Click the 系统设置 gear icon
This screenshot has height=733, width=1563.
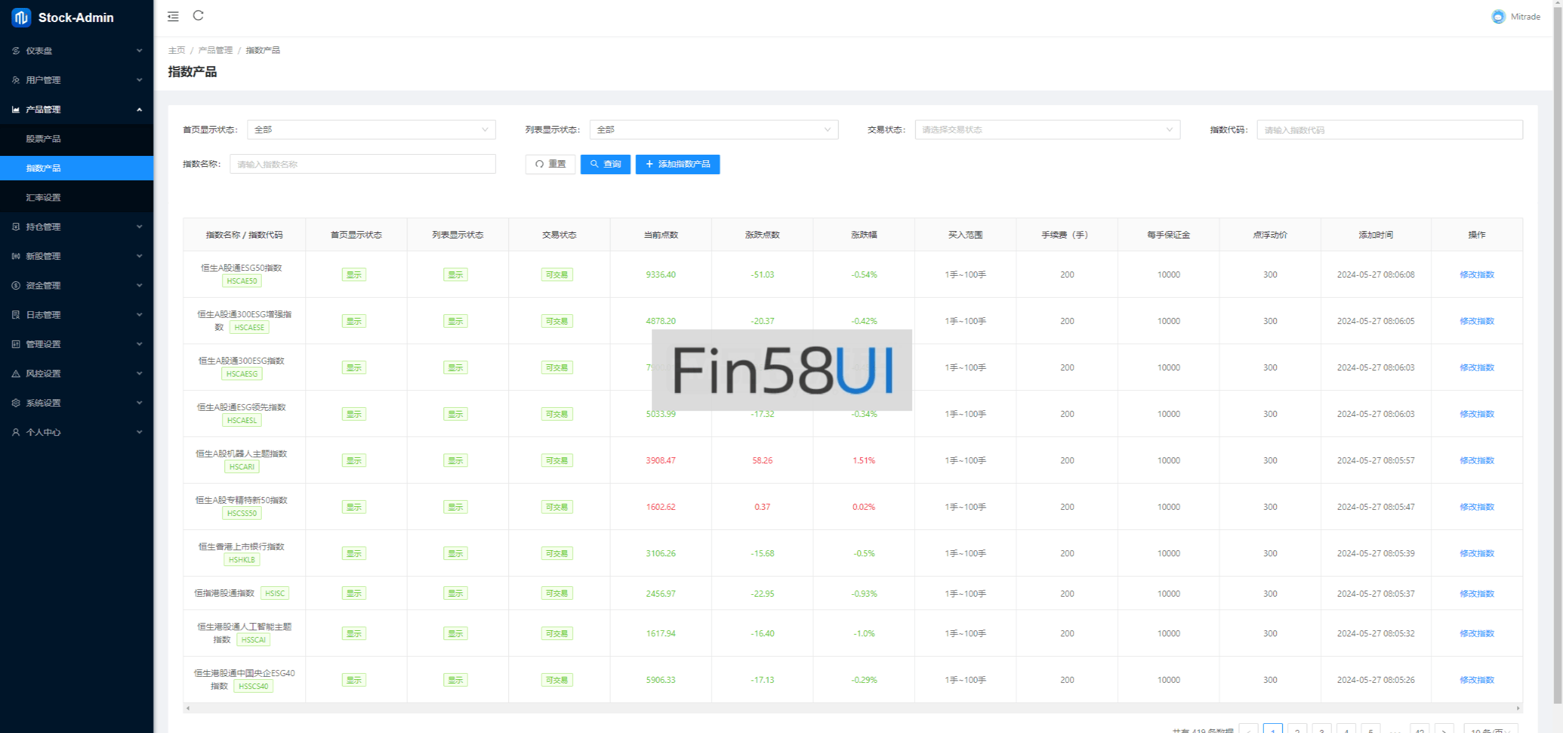click(16, 403)
